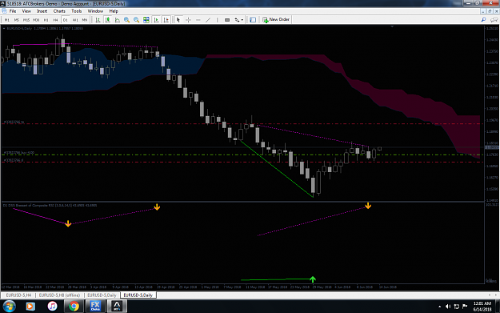Open the panel window icon before New Order
Screen dimensions: 500x313
253,20
